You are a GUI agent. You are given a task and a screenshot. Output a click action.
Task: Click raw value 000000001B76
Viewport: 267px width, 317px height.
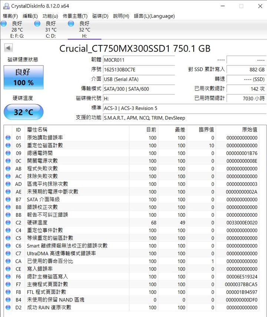click(241, 153)
